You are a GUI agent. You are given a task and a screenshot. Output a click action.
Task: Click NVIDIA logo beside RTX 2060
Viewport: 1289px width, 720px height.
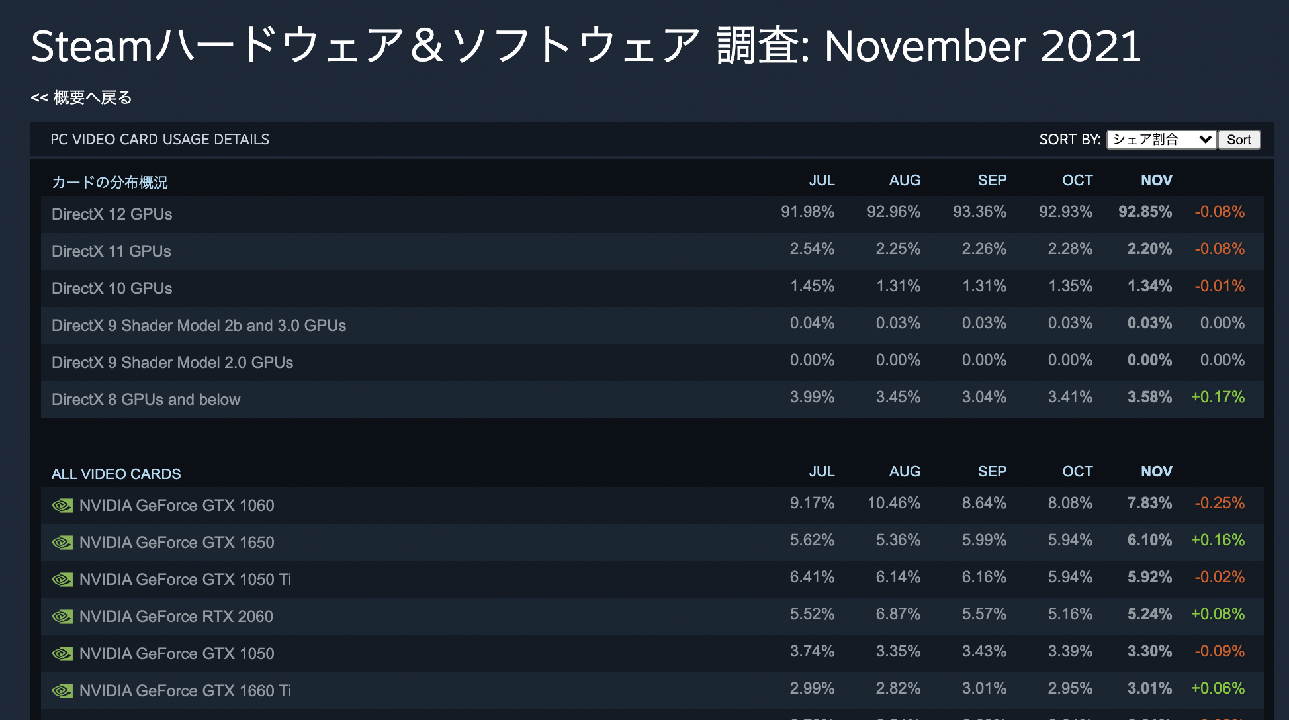[62, 617]
